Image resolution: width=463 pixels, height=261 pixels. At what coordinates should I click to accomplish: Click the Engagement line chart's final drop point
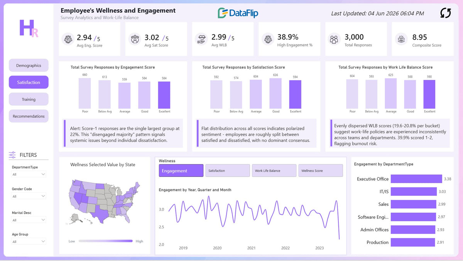340,239
